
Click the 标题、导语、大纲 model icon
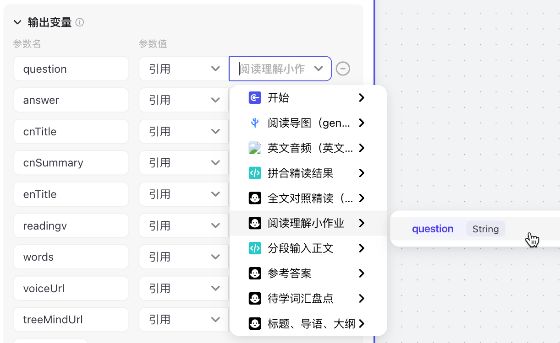pos(255,324)
